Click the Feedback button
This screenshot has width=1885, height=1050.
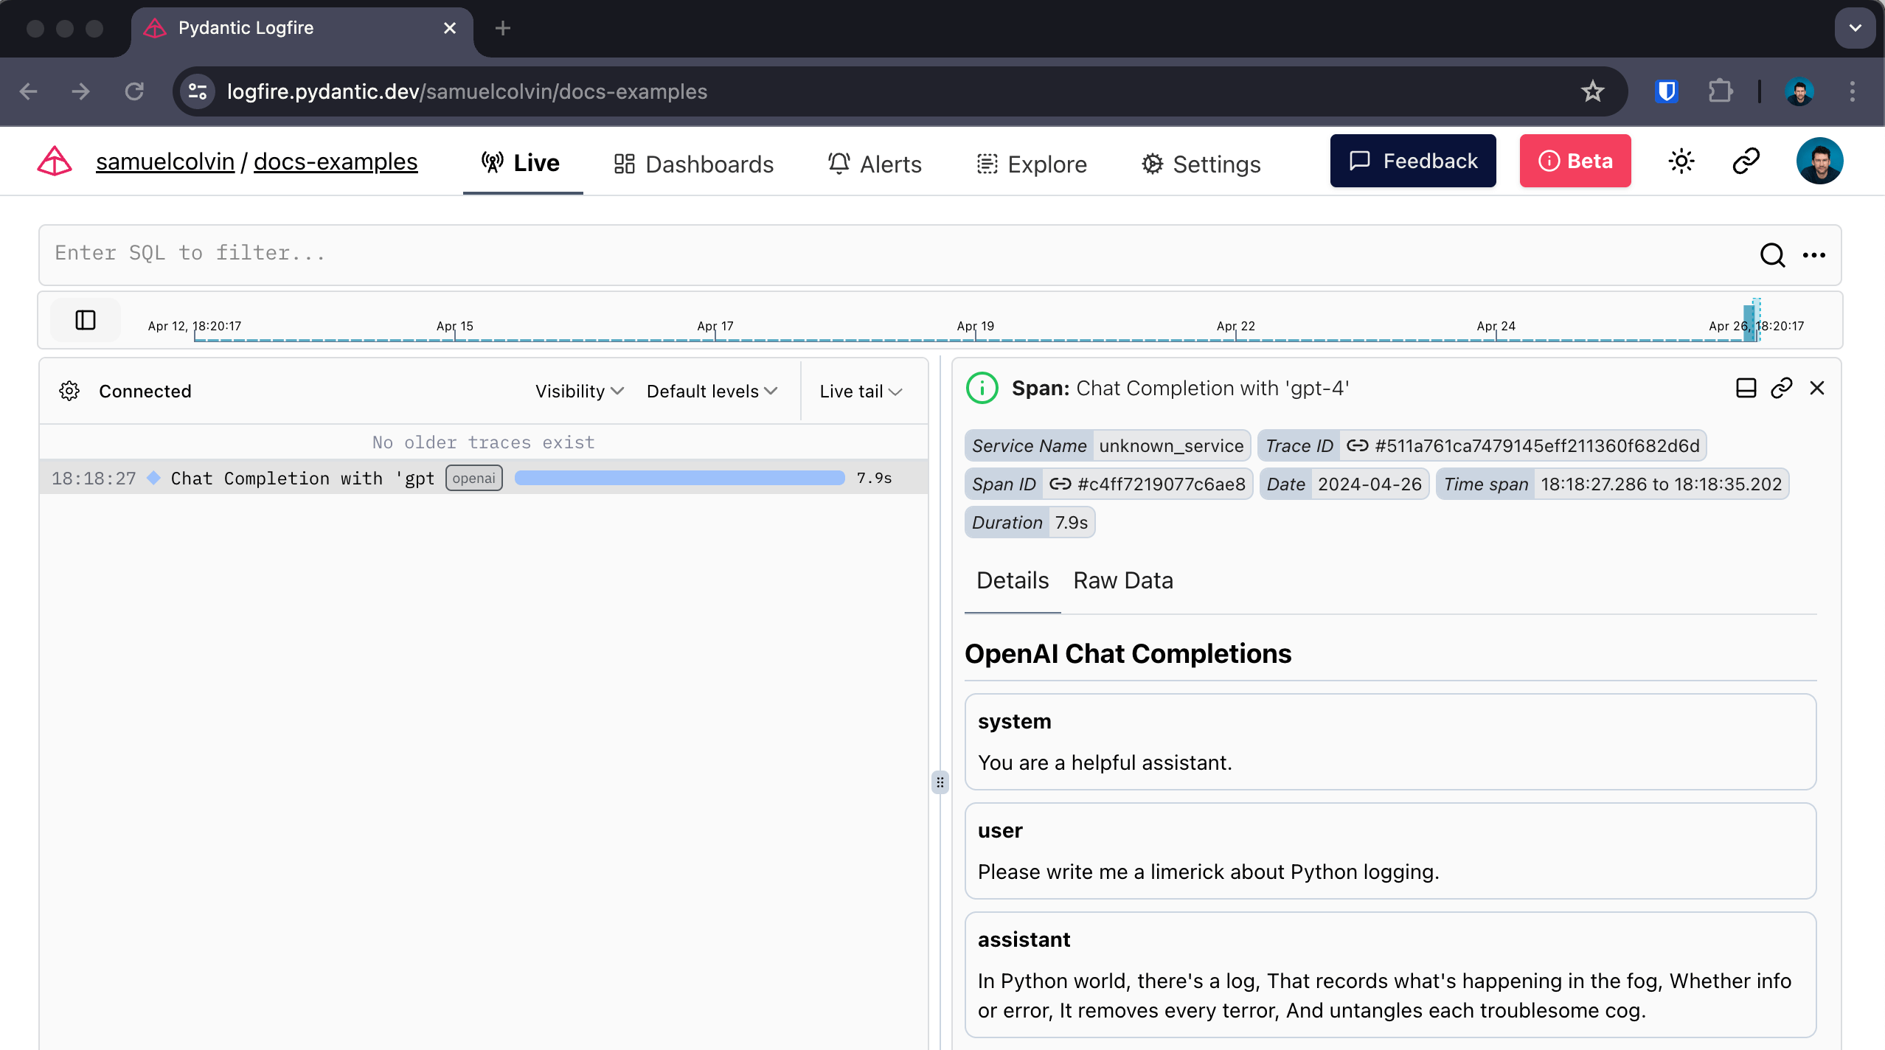click(x=1412, y=160)
